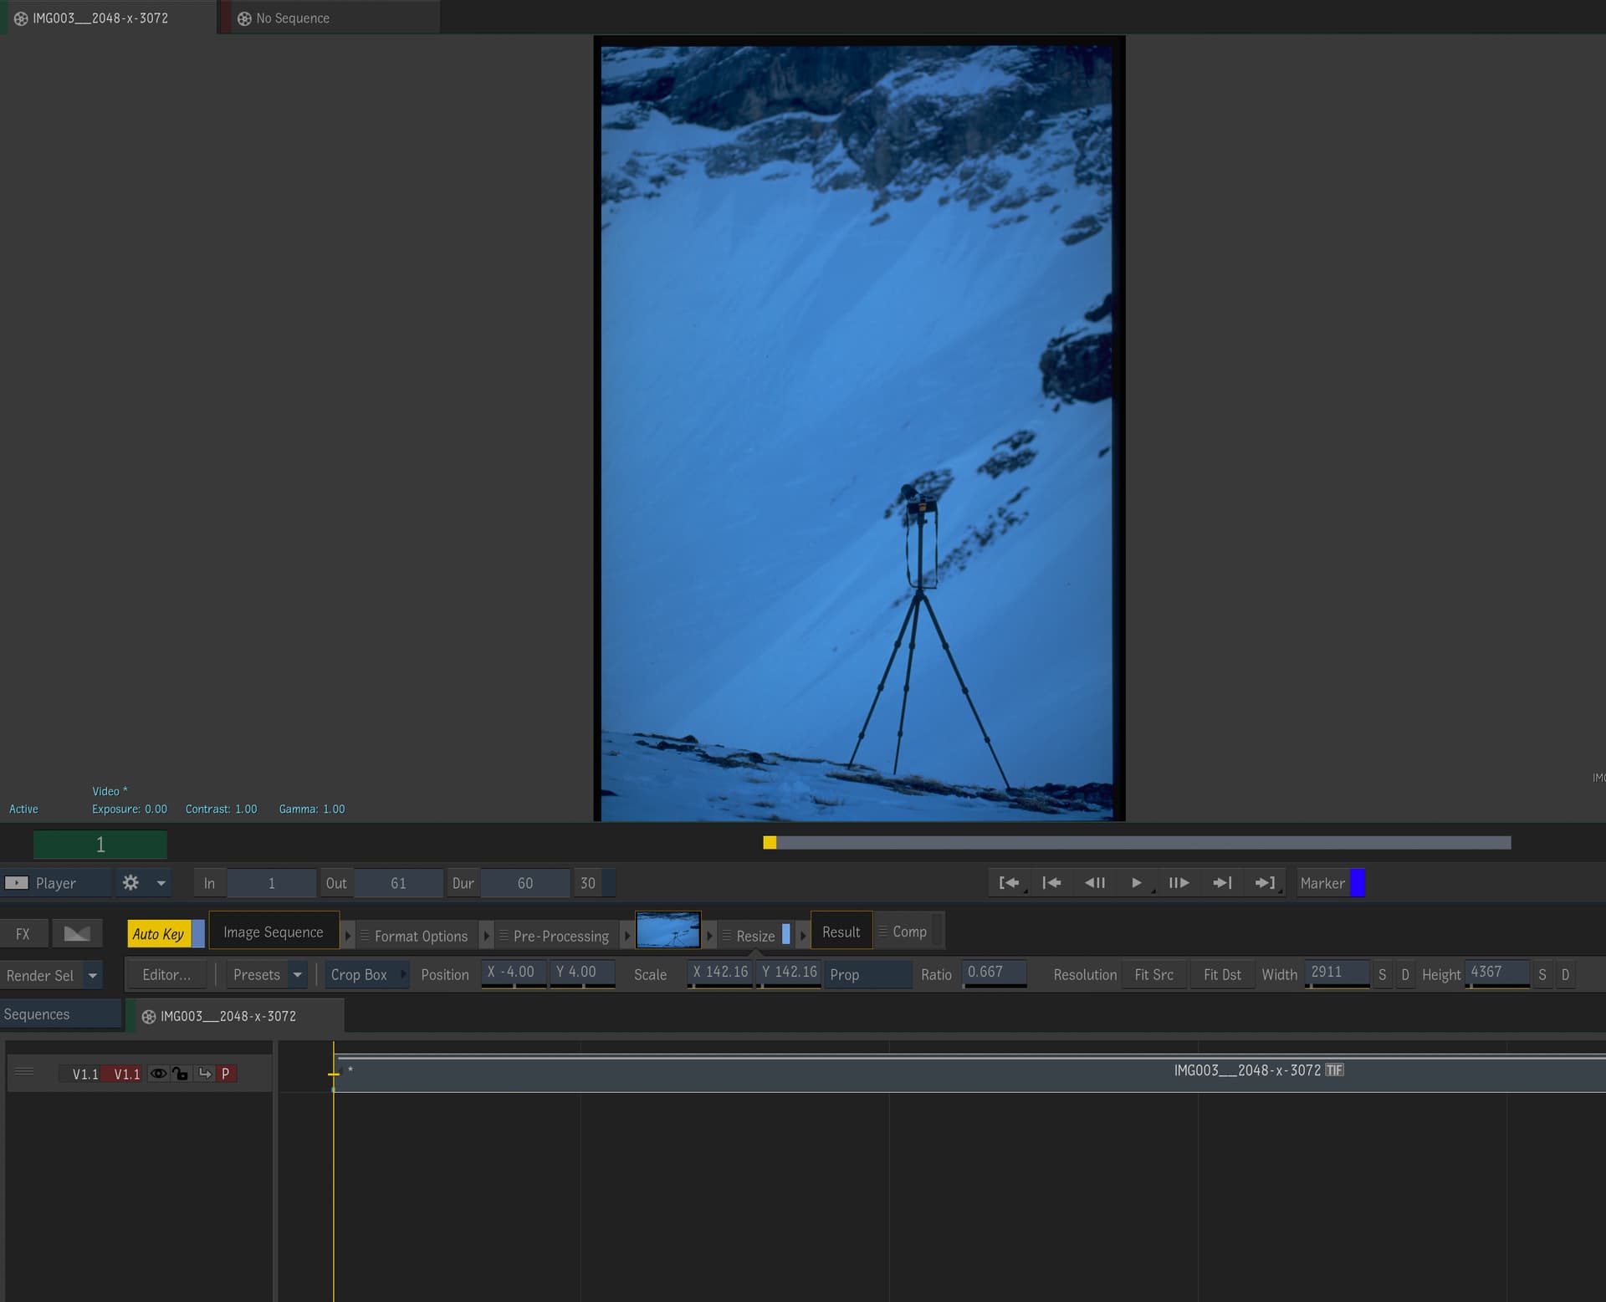Open the Crop Box dropdown
This screenshot has height=1302, width=1606.
coord(366,975)
